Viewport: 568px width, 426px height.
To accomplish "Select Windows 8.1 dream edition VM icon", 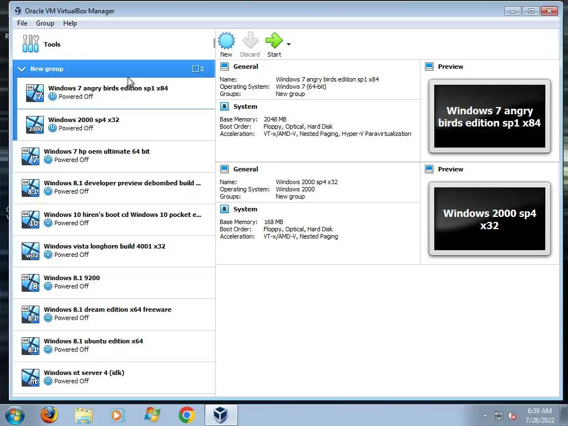I will pos(31,314).
